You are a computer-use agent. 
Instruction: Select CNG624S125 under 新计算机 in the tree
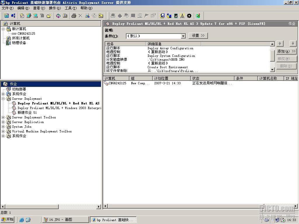coord(26,34)
